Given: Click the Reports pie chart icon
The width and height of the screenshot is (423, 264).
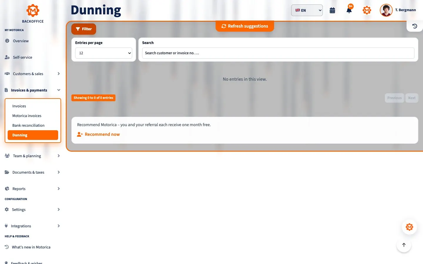Looking at the screenshot, I should [x=7, y=189].
